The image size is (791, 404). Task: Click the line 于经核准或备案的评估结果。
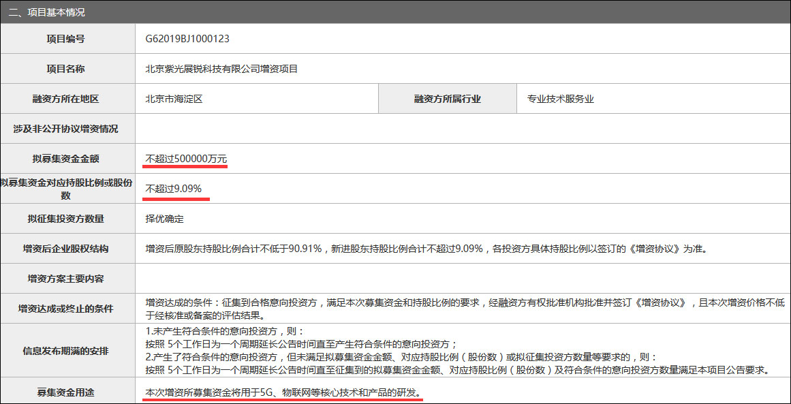click(x=205, y=315)
